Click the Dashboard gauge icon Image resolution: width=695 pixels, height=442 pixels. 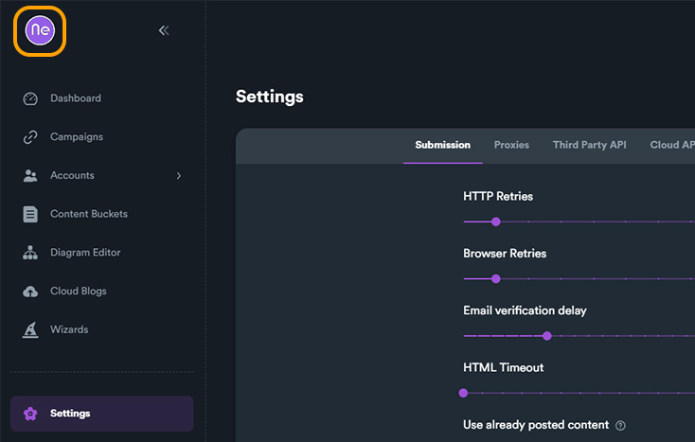tap(30, 98)
